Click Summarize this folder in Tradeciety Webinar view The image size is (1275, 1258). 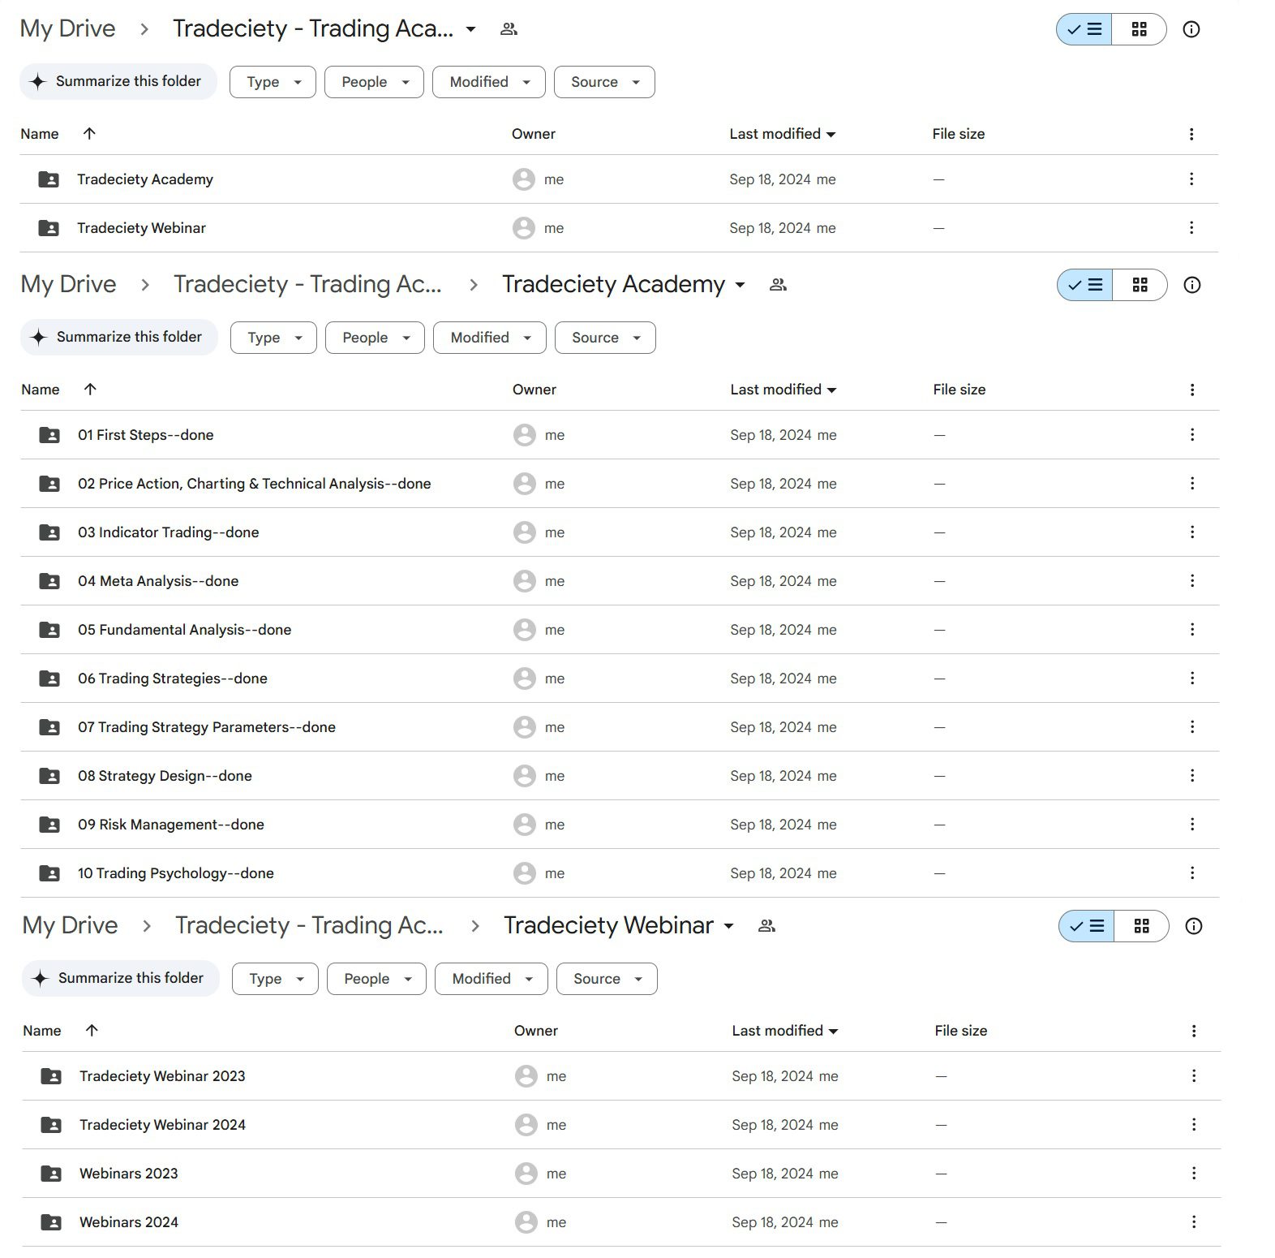click(121, 978)
